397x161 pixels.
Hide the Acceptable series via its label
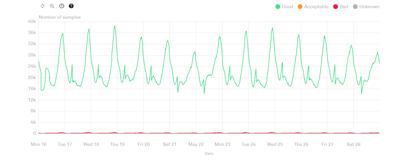[x=316, y=7]
